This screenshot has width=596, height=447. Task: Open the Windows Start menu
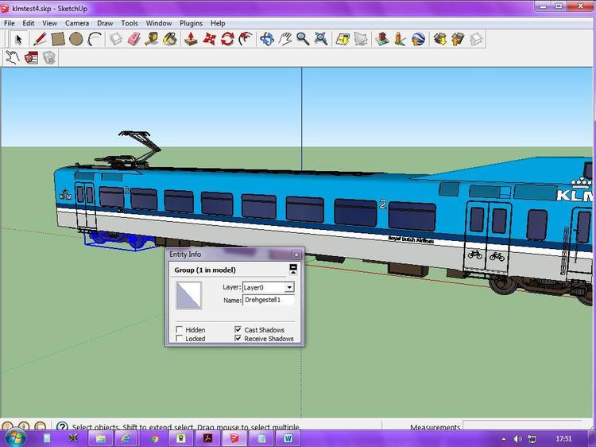point(16,438)
